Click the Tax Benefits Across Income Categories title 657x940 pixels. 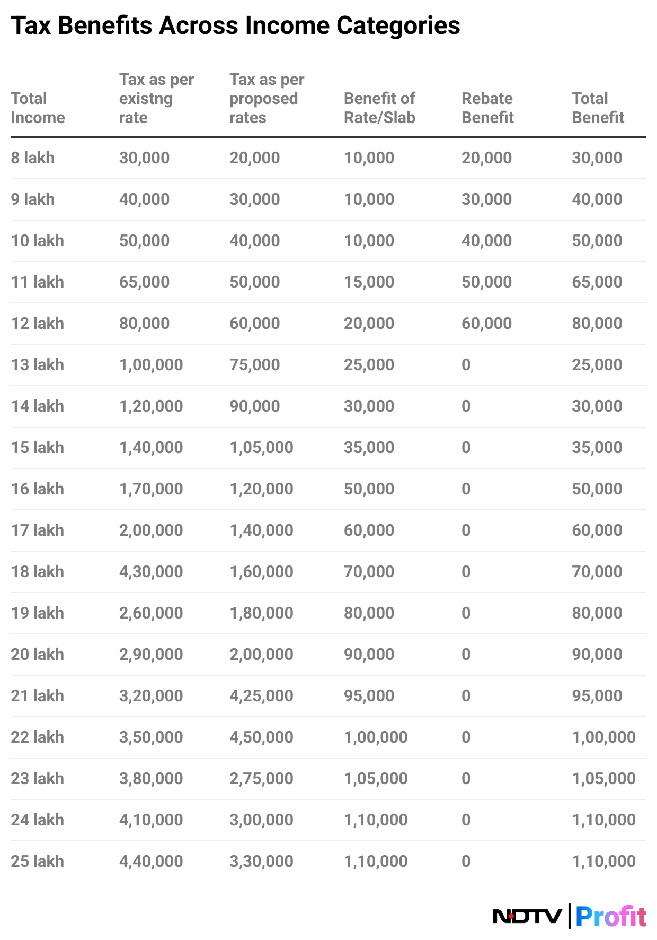(x=235, y=25)
